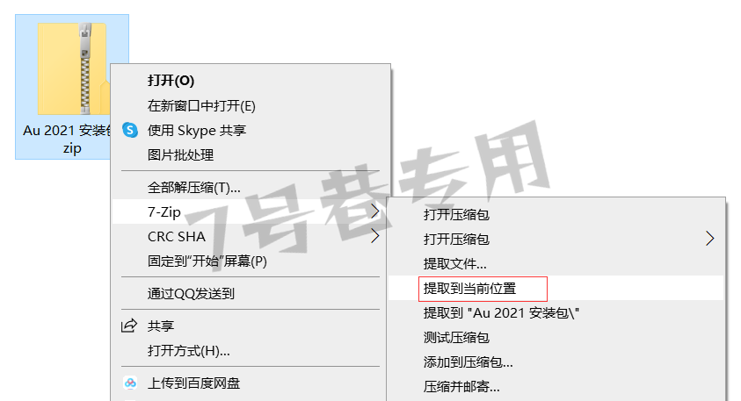The width and height of the screenshot is (741, 401).
Task: Choose 提取文件... in submenu
Action: pos(454,264)
